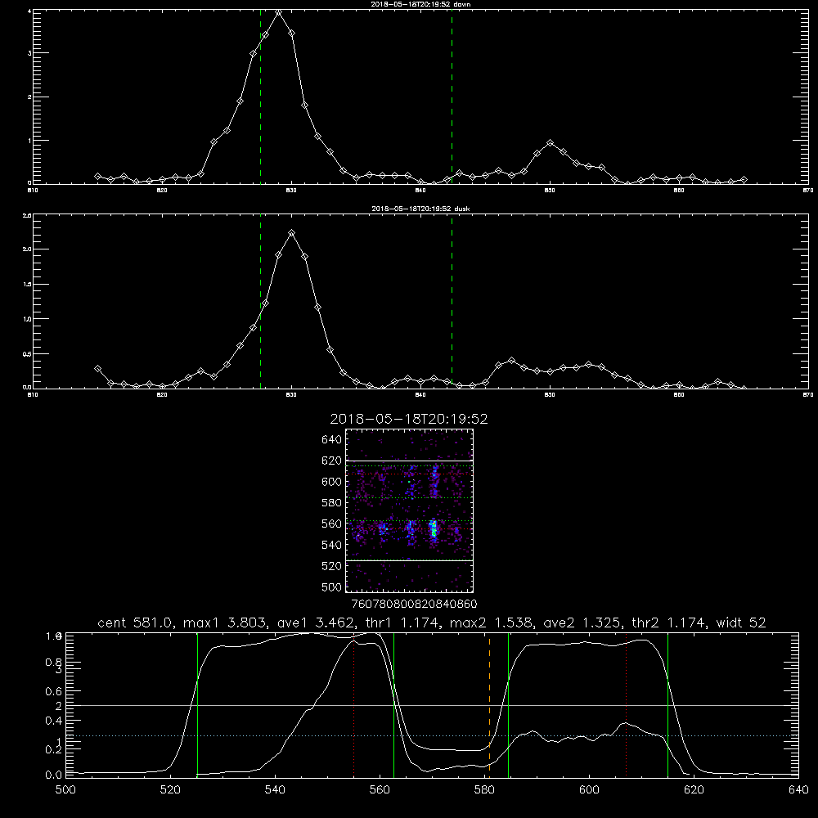818x818 pixels.
Task: Select 'thr2 1.174' in the bottom plot title
Action: (x=669, y=622)
